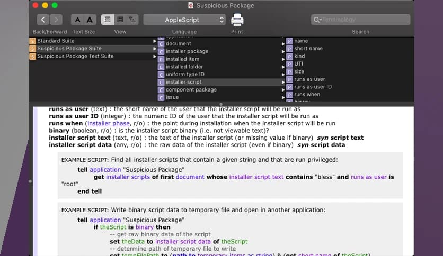Click the C icon beside installed item
This screenshot has height=256, width=443.
(161, 59)
